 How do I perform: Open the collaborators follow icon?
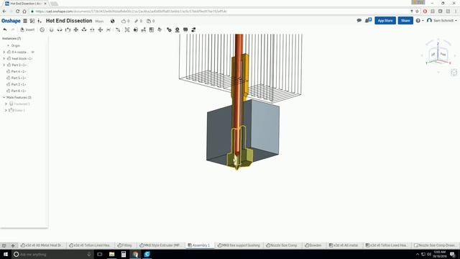click(368, 20)
